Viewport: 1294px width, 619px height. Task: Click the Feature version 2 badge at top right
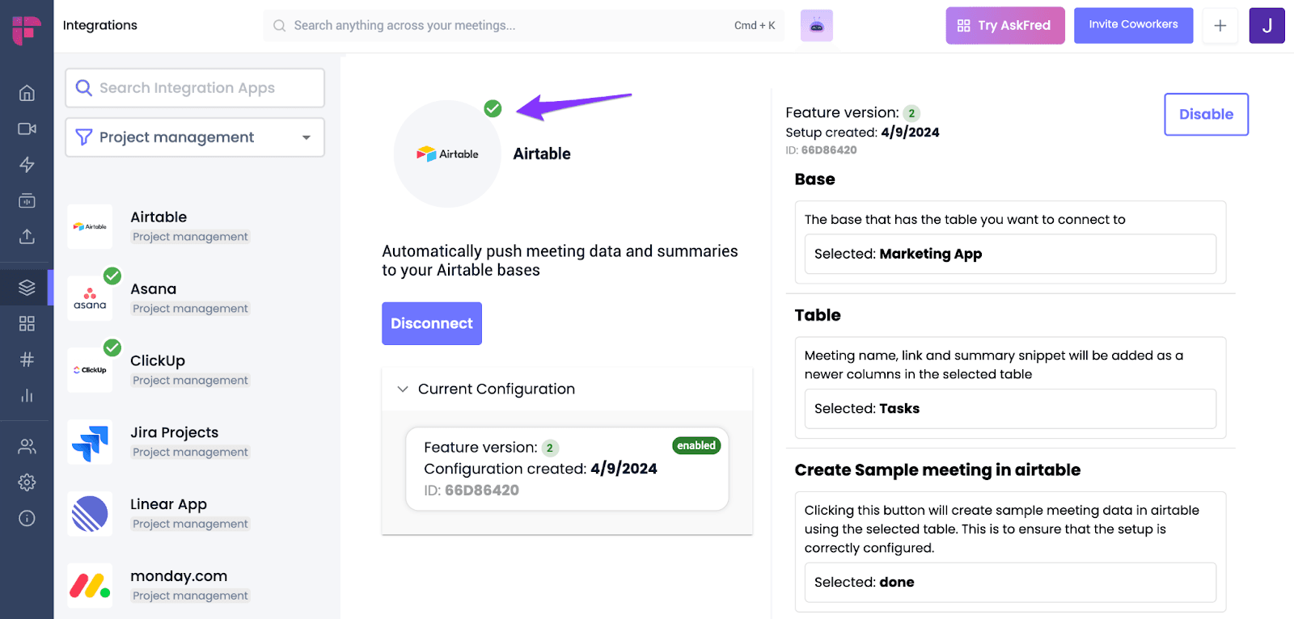point(911,113)
